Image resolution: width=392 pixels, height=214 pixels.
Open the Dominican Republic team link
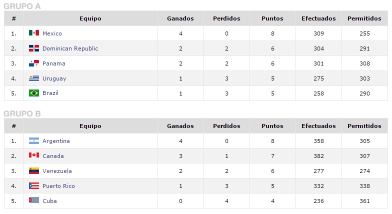click(70, 48)
